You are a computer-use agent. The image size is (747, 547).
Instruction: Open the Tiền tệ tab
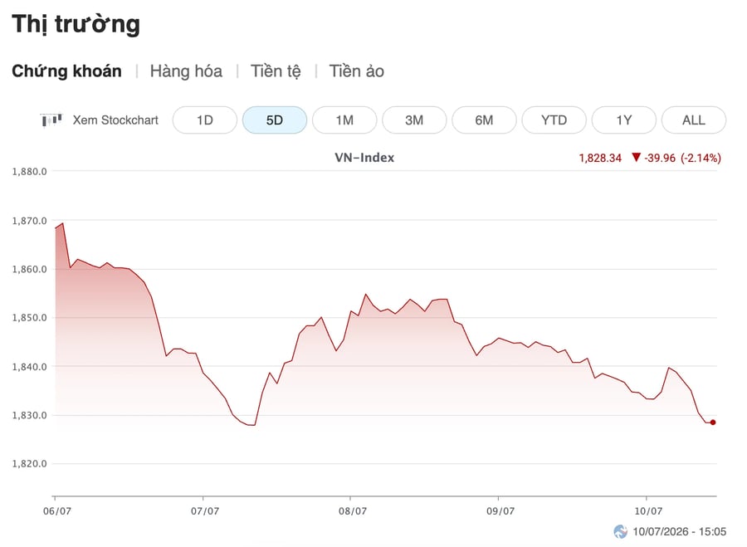click(276, 71)
